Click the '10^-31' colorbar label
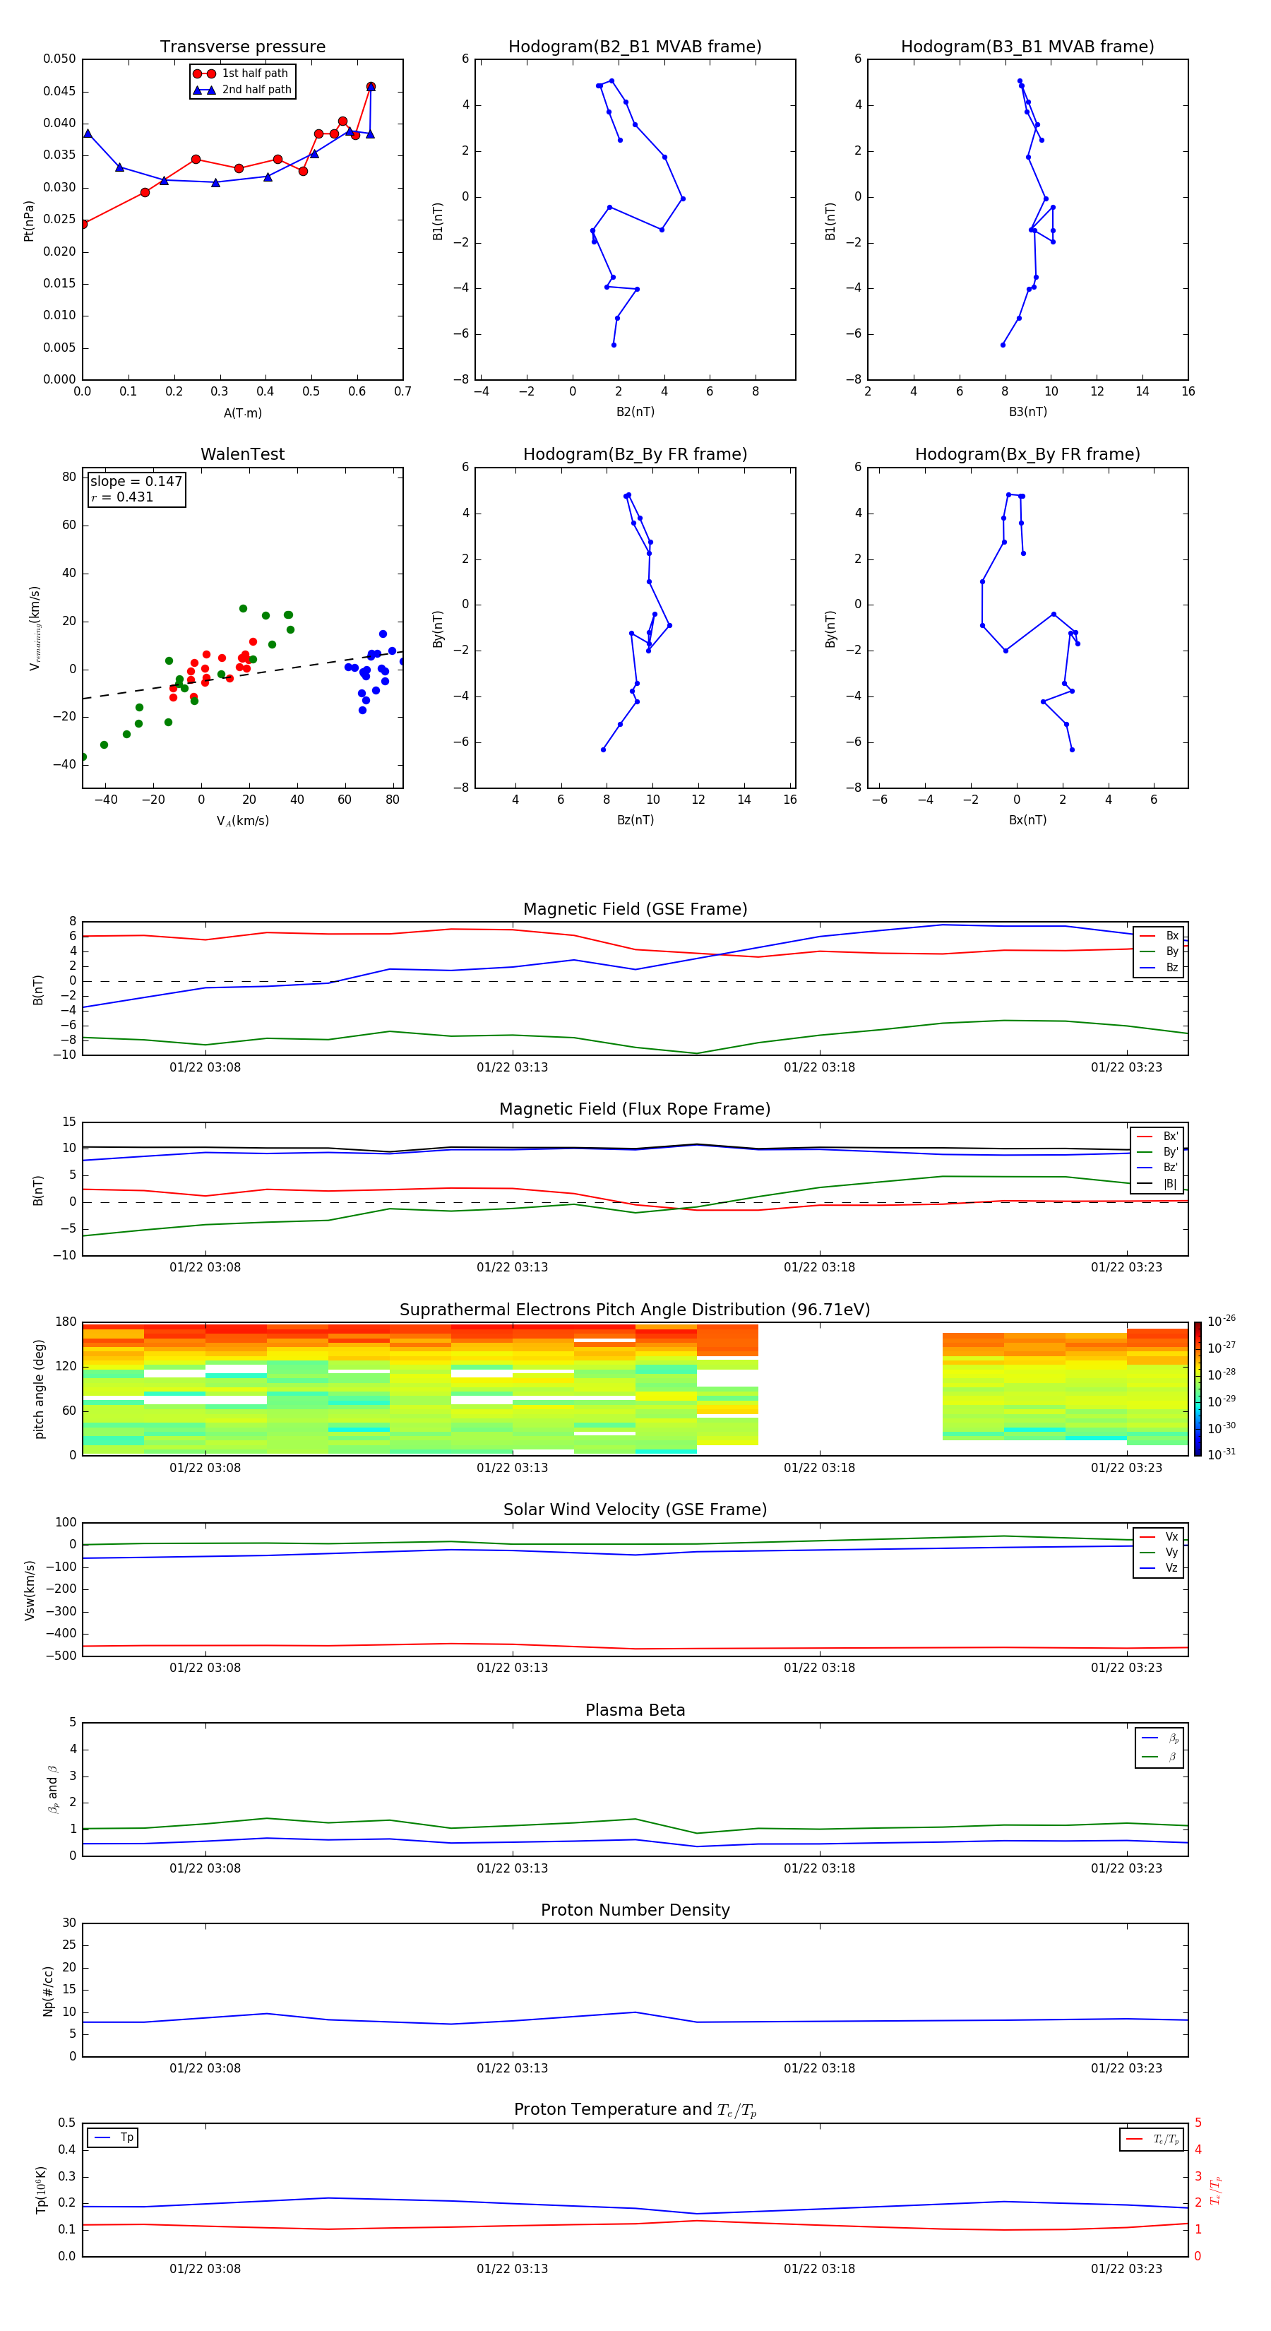Image resolution: width=1271 pixels, height=2331 pixels. 1222,1454
